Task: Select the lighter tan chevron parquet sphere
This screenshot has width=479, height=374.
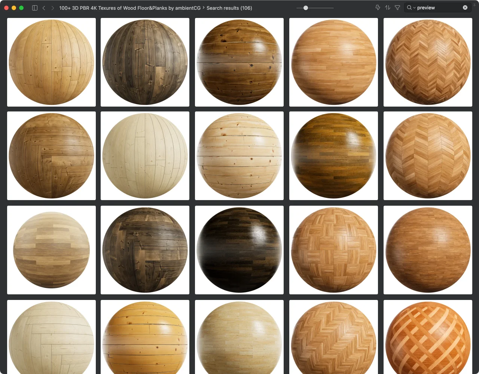Action: click(x=428, y=156)
